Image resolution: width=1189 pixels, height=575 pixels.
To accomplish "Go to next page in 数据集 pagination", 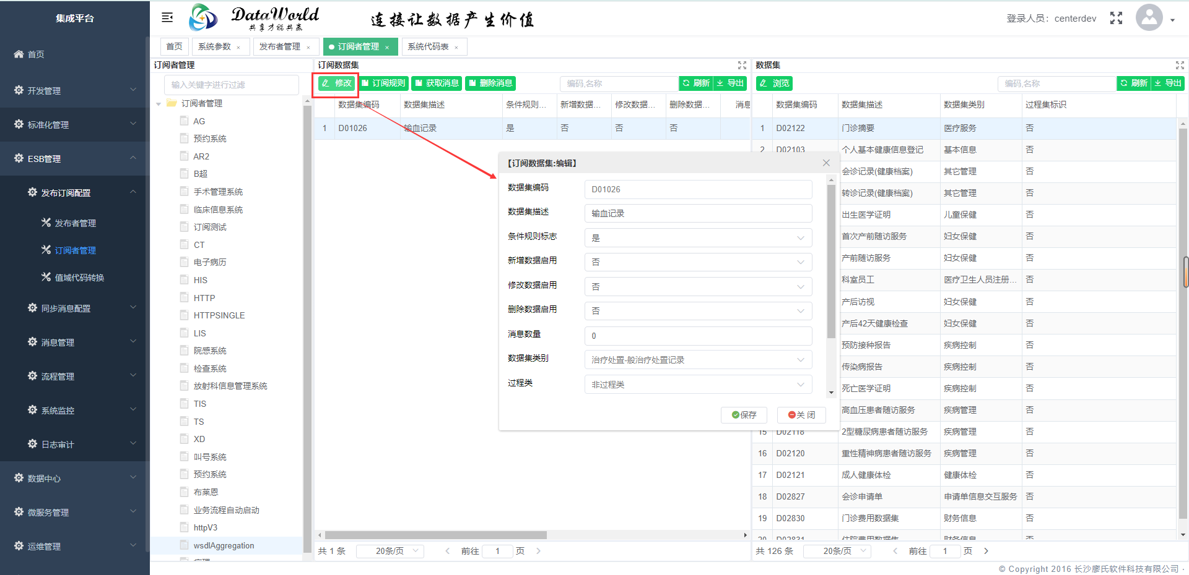I will point(986,551).
